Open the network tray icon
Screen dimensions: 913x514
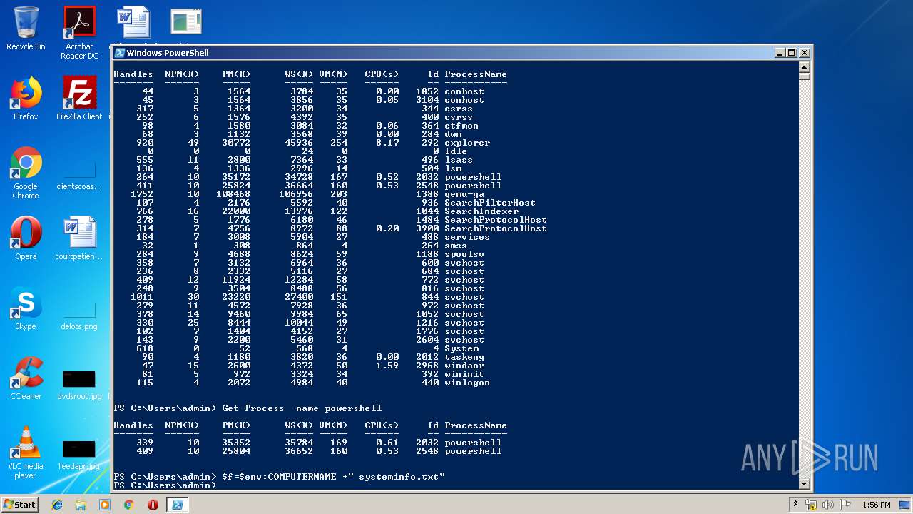point(811,505)
